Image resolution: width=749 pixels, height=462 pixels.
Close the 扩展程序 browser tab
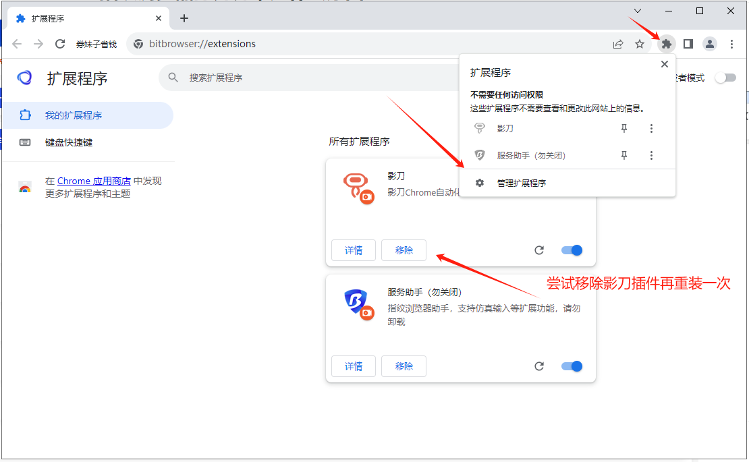(159, 18)
